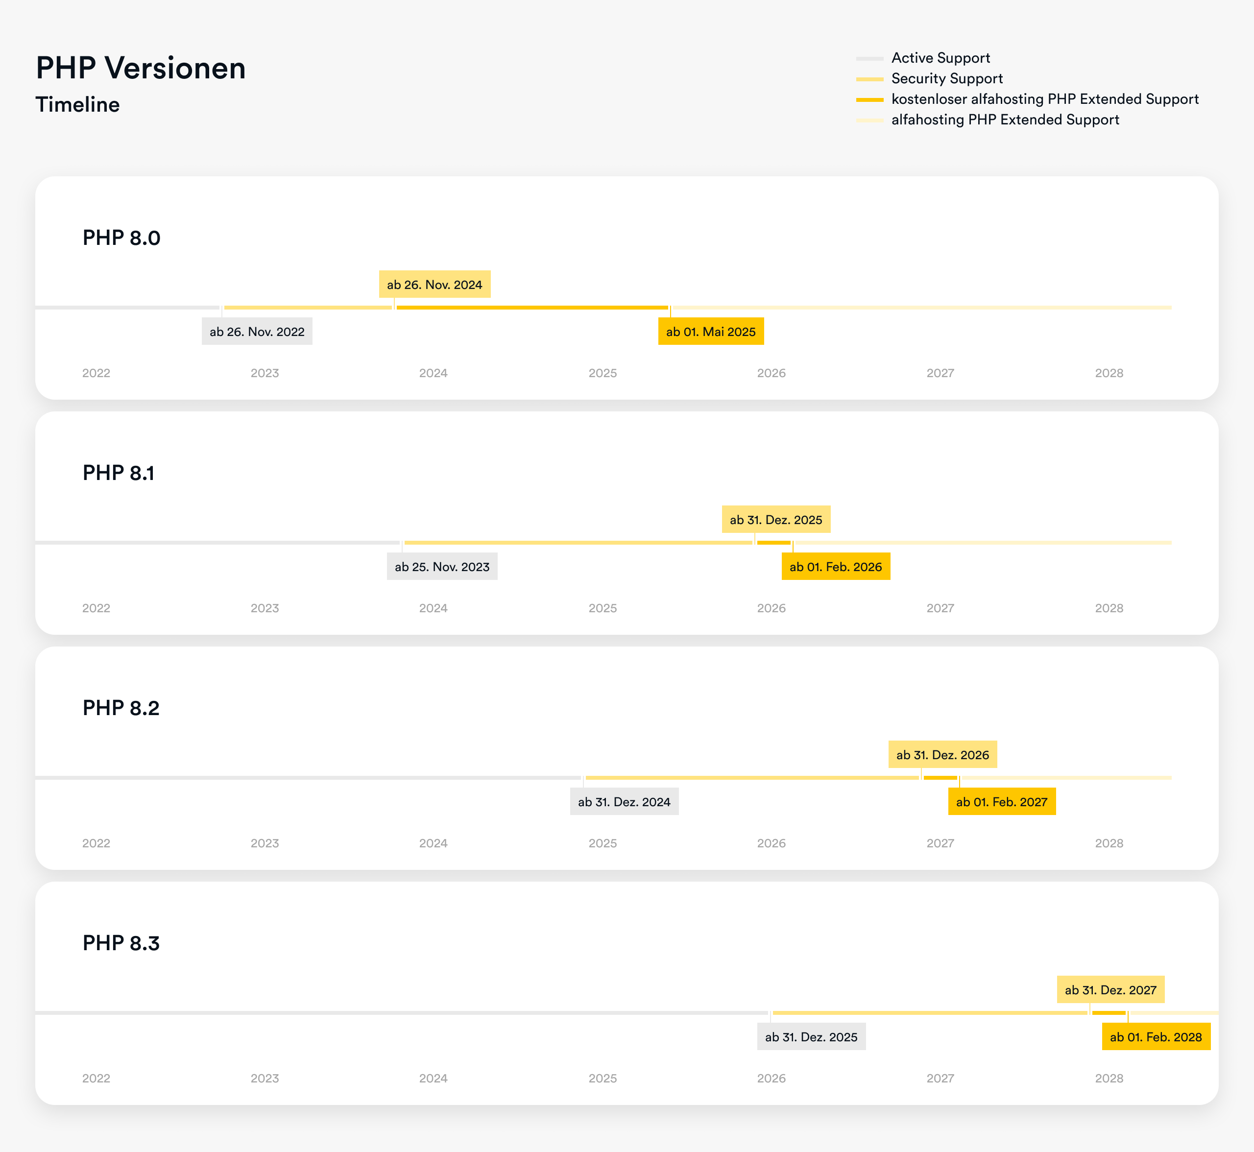This screenshot has width=1254, height=1152.
Task: Click the PHP 8.2 heading
Action: pyautogui.click(x=121, y=708)
